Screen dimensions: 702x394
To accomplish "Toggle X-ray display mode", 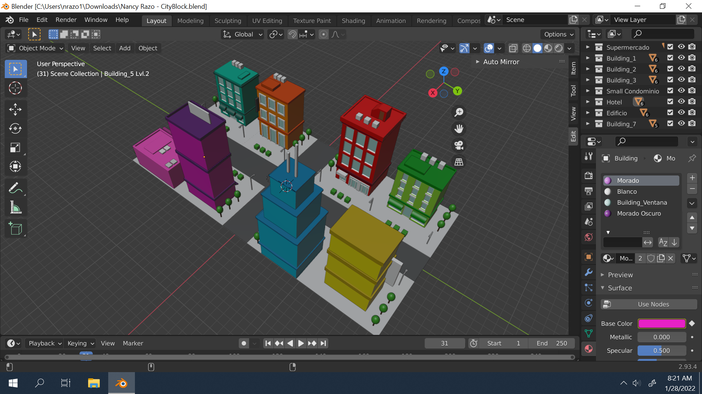I will 513,48.
